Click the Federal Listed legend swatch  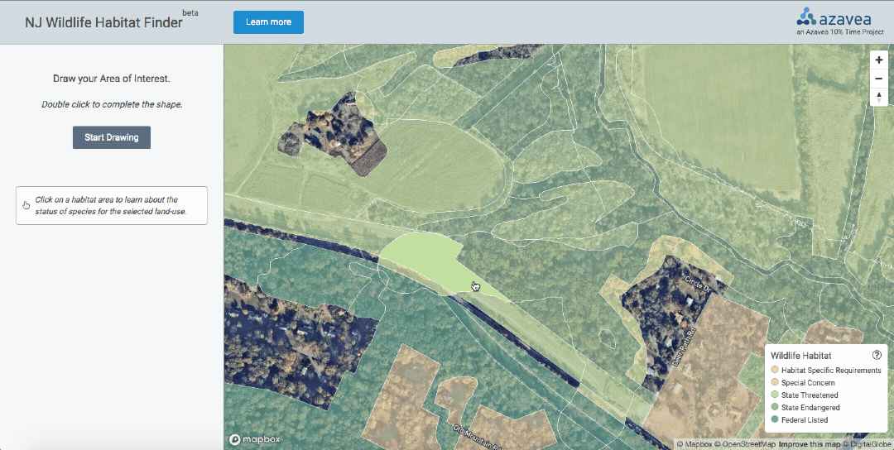775,420
